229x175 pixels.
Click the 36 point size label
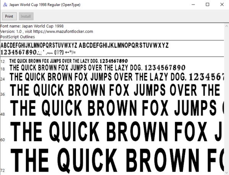[3, 95]
